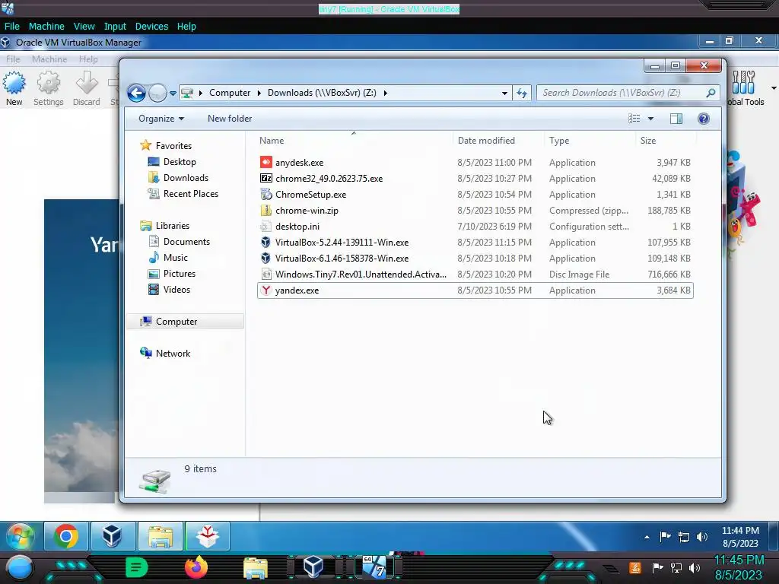The height and width of the screenshot is (584, 779).
Task: Refresh the Downloads folder view
Action: (x=522, y=93)
